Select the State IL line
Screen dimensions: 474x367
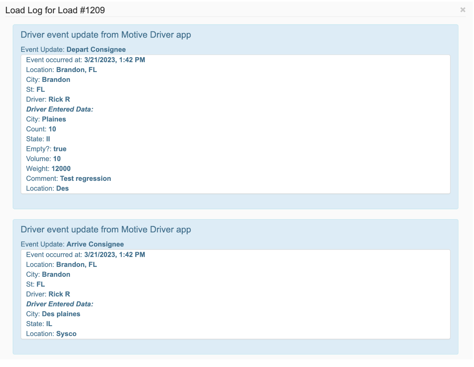[39, 324]
